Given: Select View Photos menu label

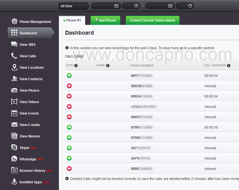Looking at the screenshot, I should coord(29,91).
